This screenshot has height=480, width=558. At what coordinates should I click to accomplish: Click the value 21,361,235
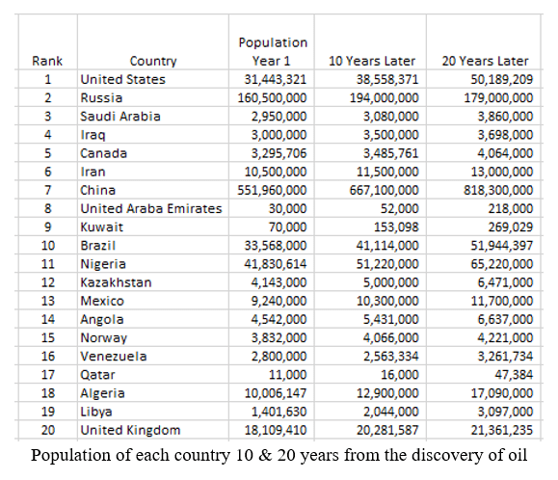tap(502, 430)
